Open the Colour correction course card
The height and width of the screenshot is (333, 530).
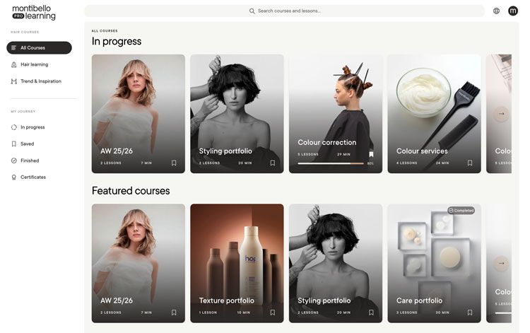pos(336,114)
